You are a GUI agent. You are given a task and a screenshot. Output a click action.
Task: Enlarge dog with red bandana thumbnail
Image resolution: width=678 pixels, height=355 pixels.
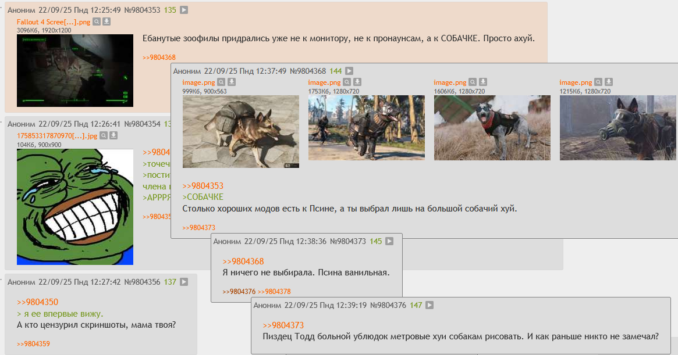coord(492,128)
